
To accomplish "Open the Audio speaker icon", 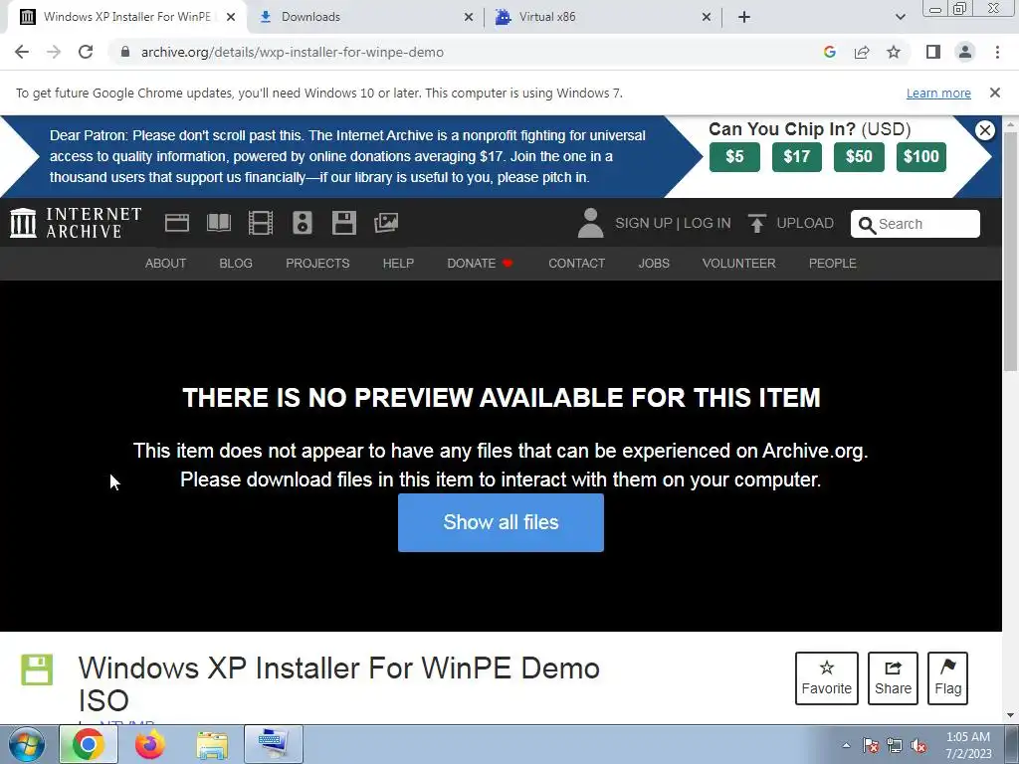I will tap(303, 223).
